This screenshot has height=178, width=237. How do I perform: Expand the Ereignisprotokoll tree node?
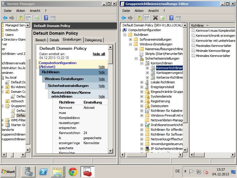[x=142, y=87]
